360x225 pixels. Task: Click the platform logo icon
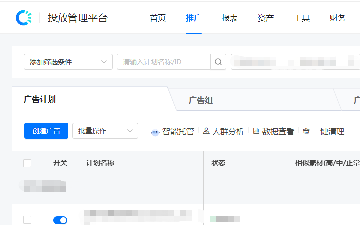(24, 18)
